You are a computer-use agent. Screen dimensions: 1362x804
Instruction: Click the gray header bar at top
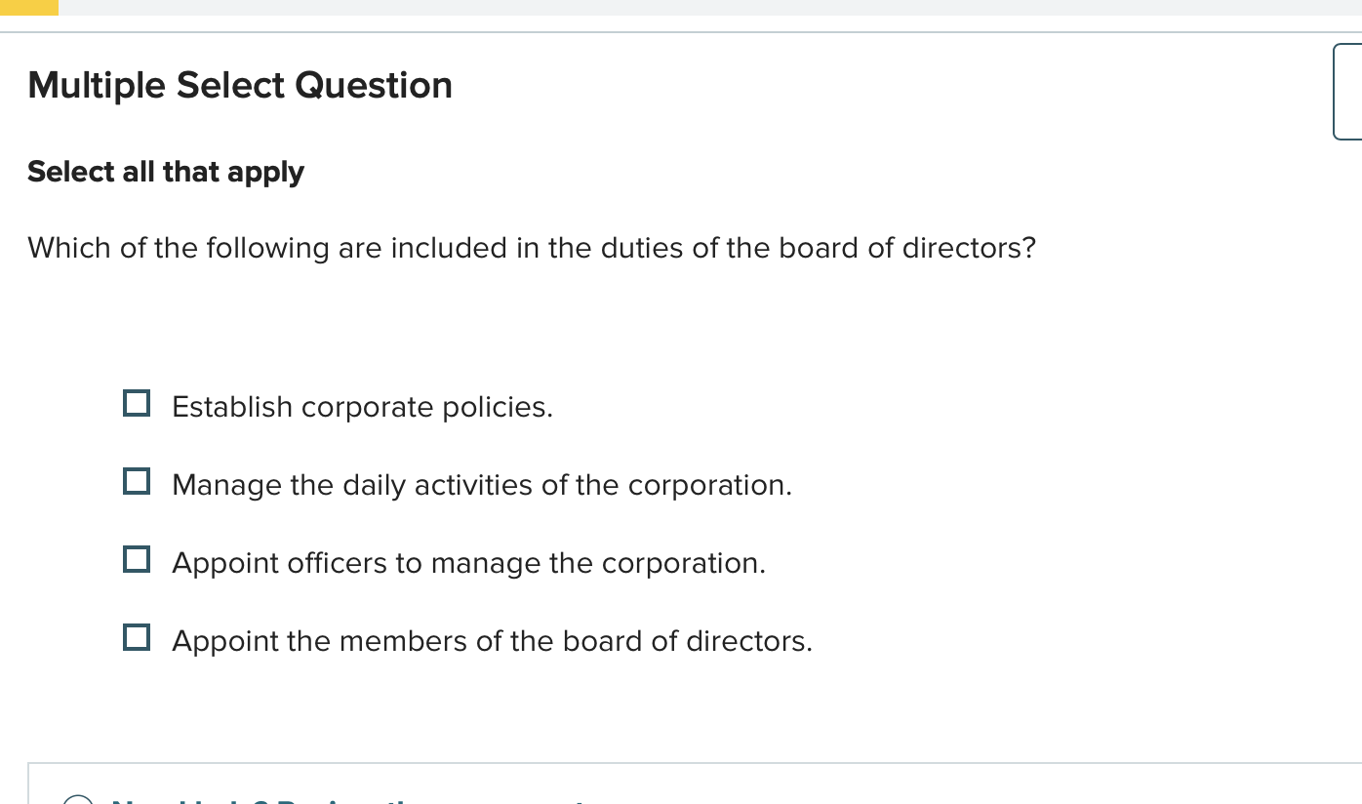[x=683, y=8]
